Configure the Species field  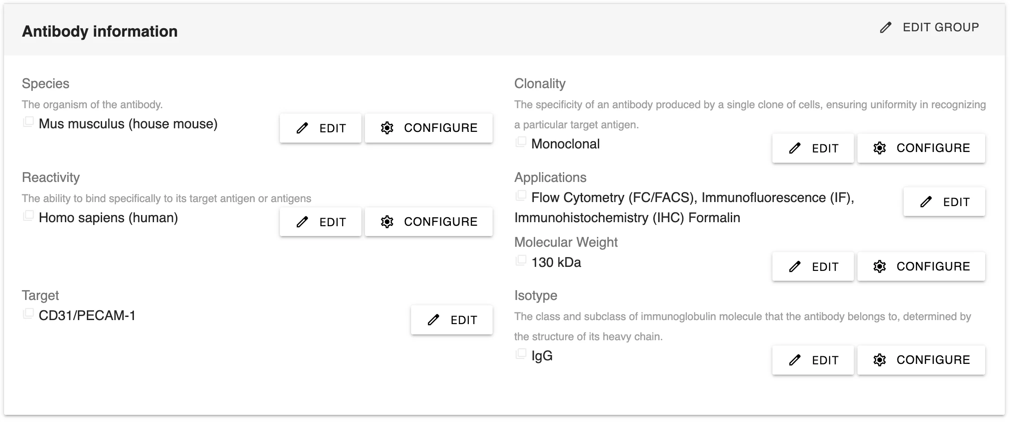point(429,128)
